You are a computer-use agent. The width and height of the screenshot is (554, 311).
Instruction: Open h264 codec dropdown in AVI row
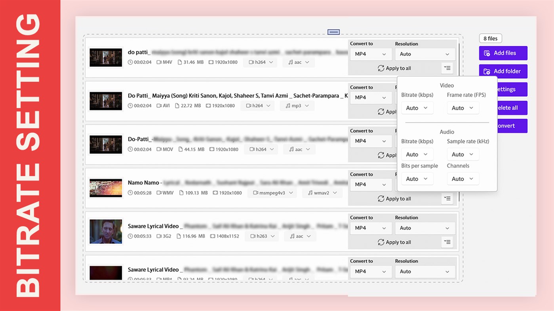click(x=258, y=106)
